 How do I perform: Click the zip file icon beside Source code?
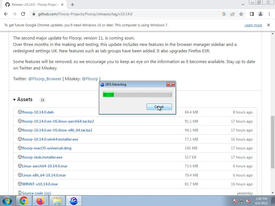[x=20, y=193]
